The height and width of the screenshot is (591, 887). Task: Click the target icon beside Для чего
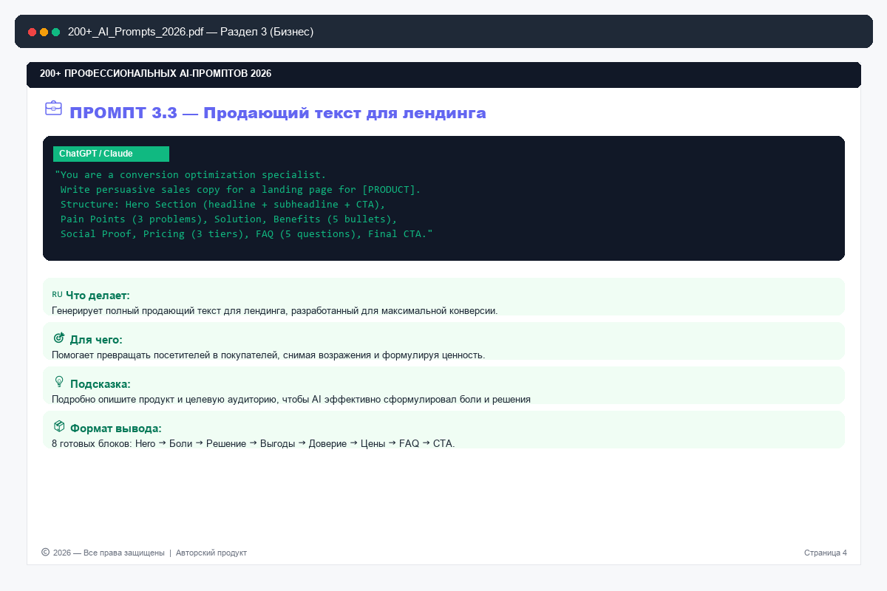[59, 338]
